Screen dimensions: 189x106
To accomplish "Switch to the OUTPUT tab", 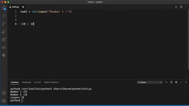I will (x=38, y=82).
